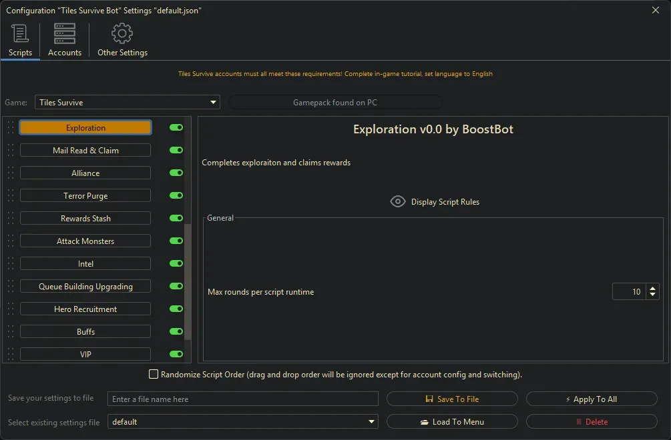Open the Accounts server icon tab
This screenshot has width=671, height=440.
pyautogui.click(x=65, y=33)
